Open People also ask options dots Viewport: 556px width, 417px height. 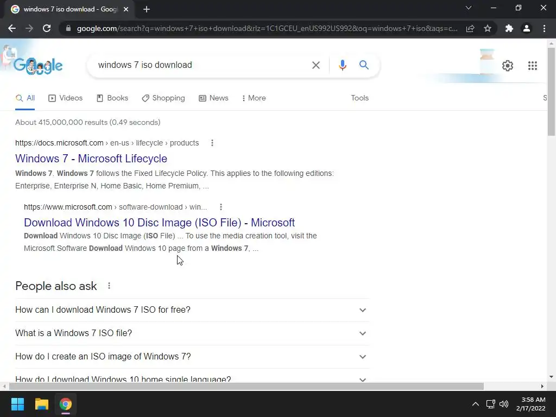109,286
